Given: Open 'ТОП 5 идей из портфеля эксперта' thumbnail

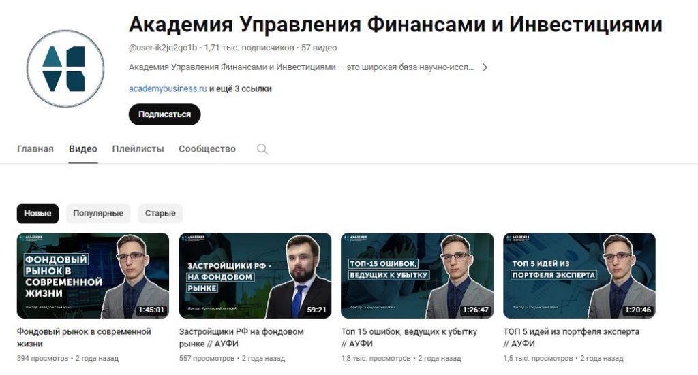Looking at the screenshot, I should pyautogui.click(x=579, y=276).
